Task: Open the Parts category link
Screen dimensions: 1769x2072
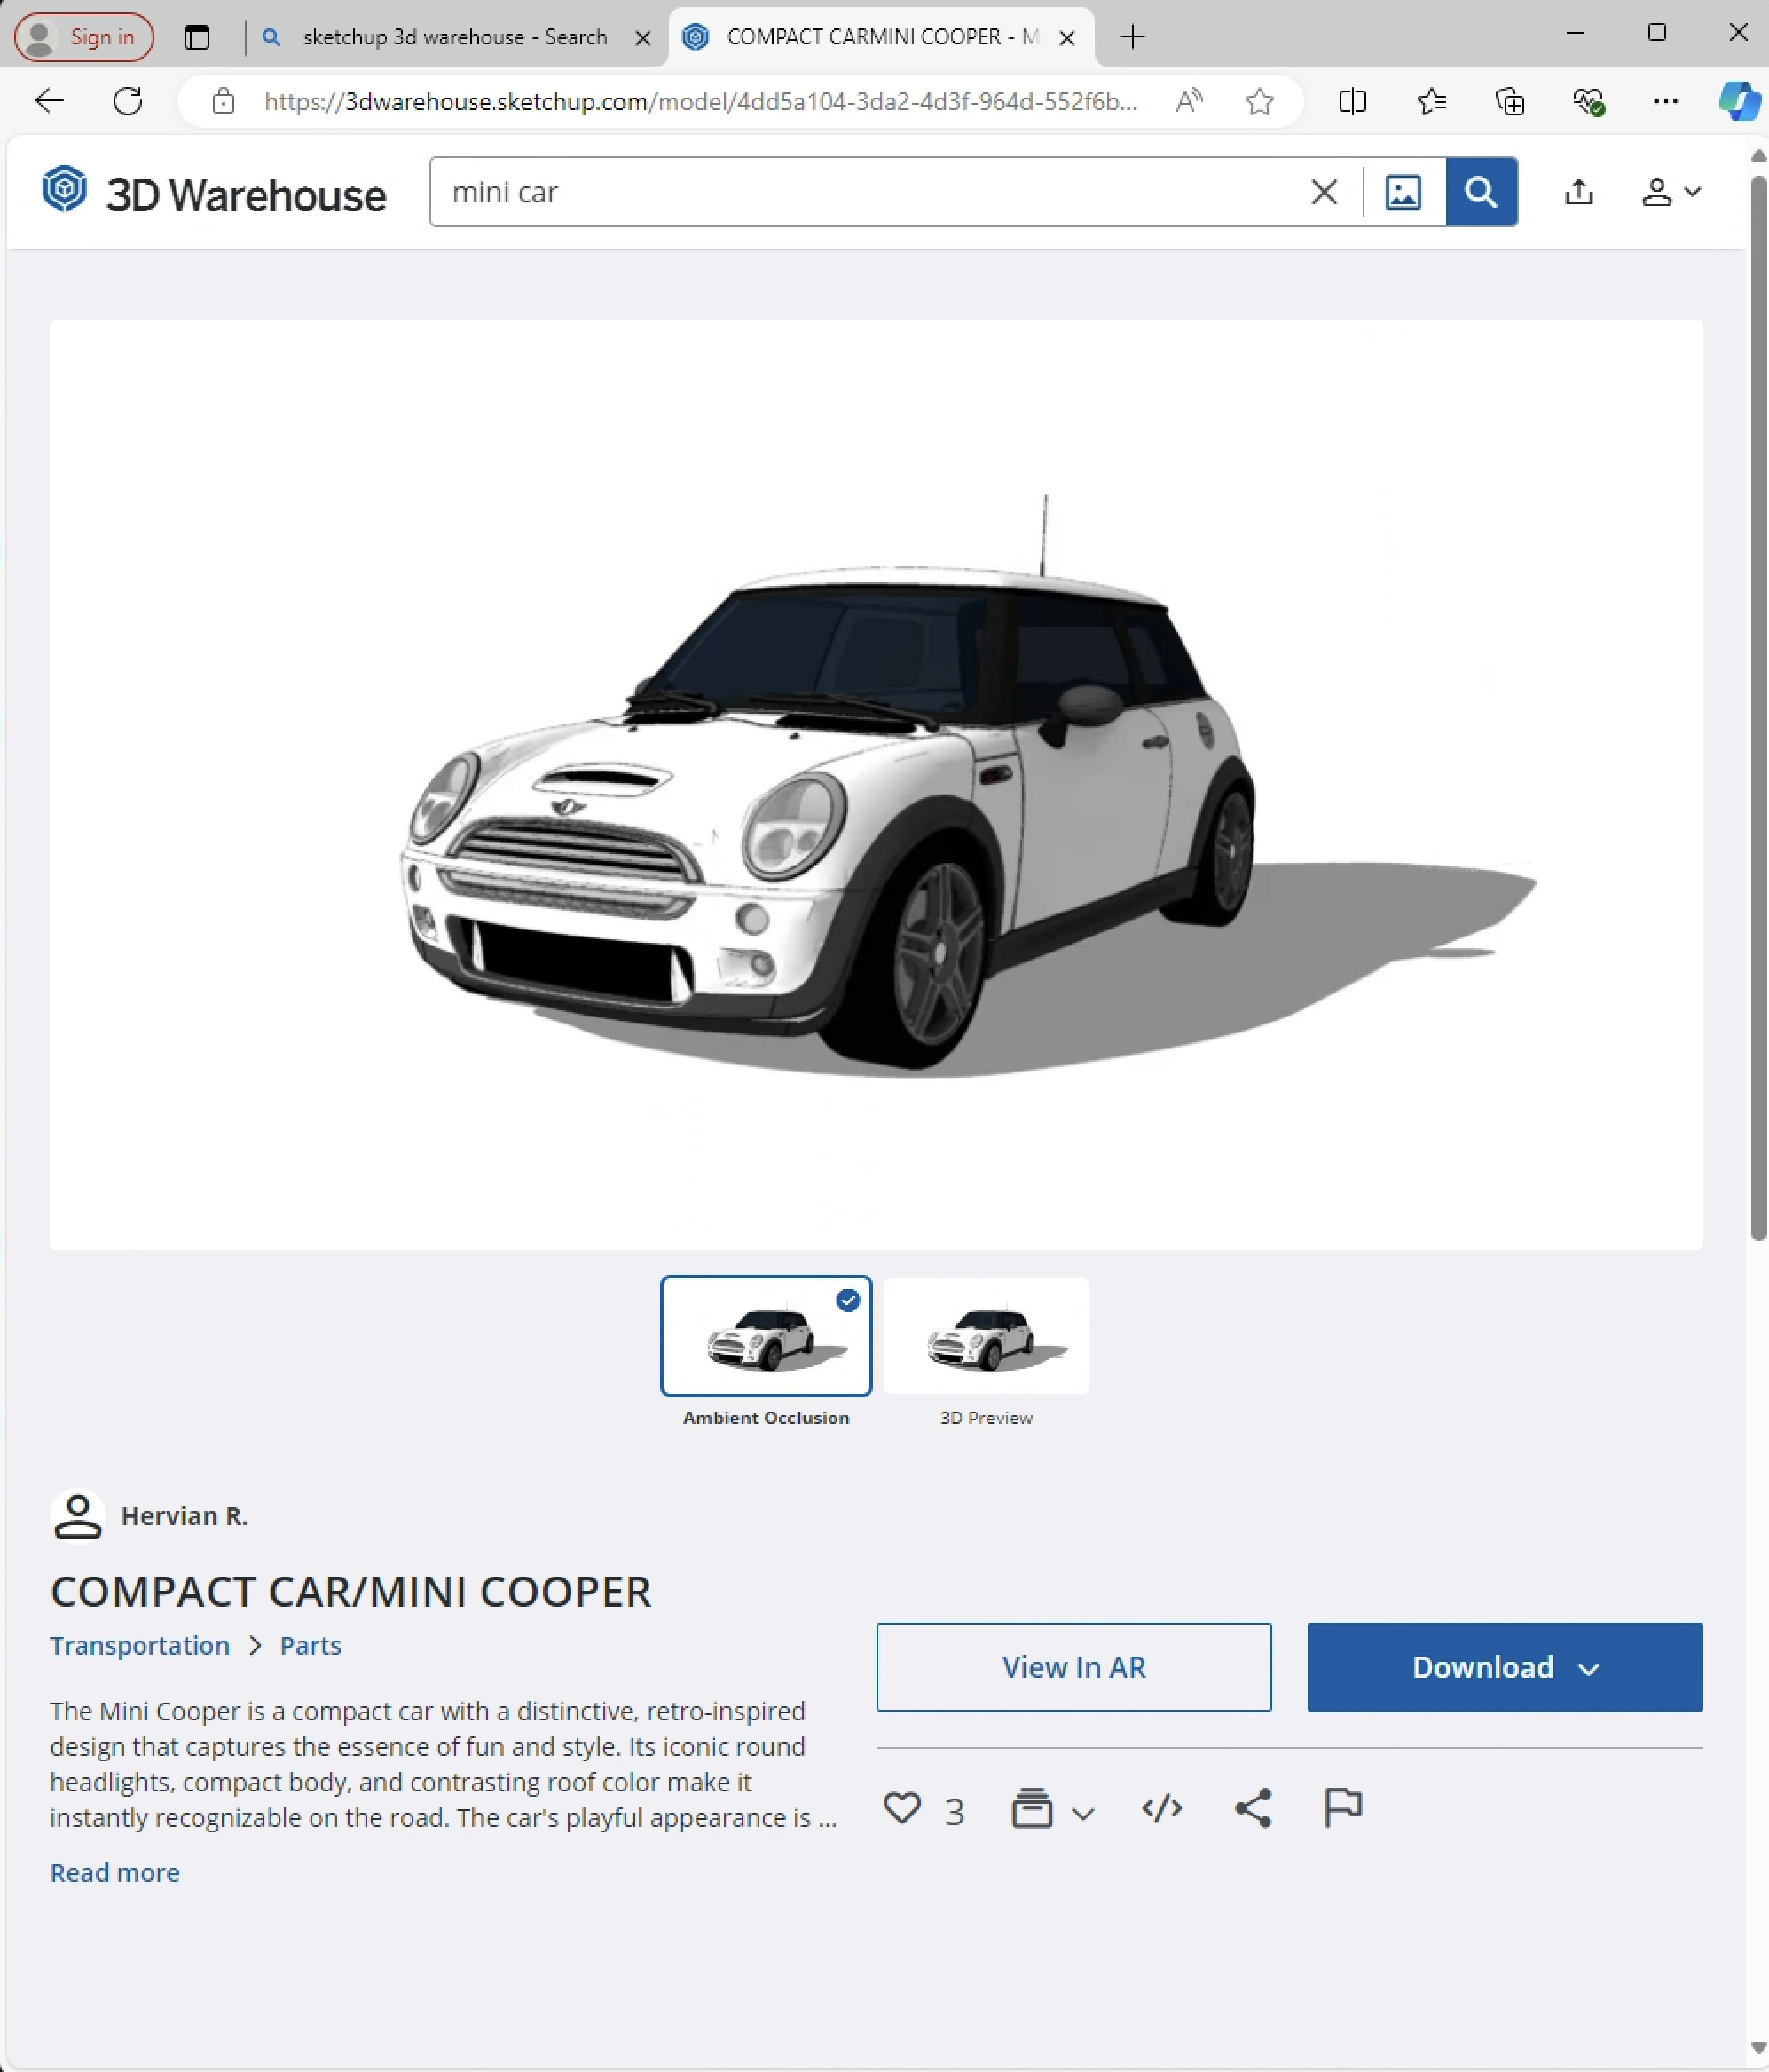Action: (311, 1646)
